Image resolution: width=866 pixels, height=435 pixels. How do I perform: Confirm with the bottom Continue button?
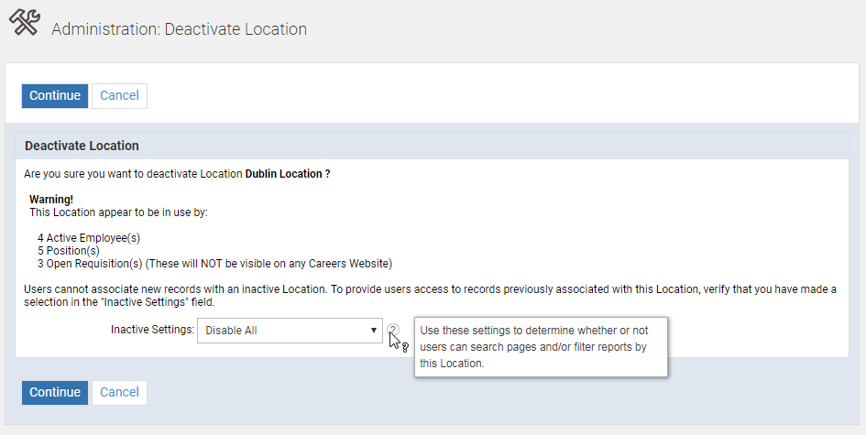(x=55, y=392)
